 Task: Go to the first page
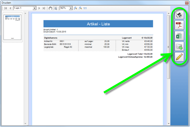tap(6, 8)
